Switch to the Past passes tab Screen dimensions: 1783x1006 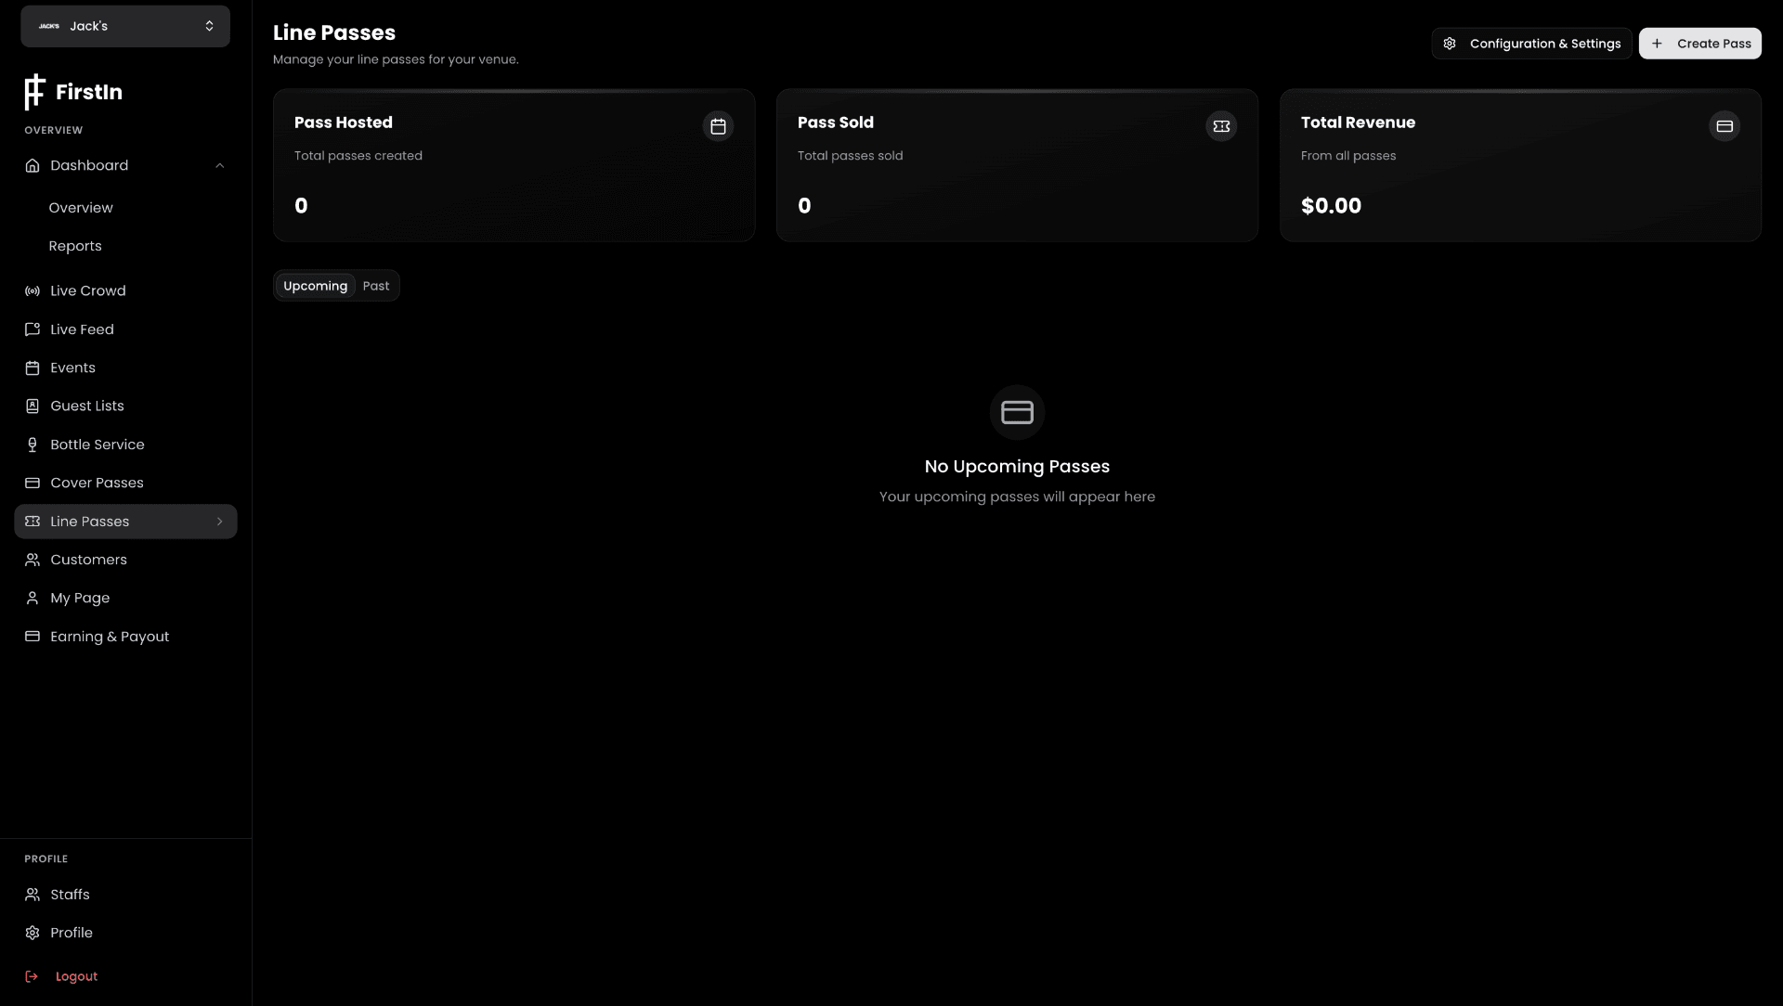click(x=375, y=285)
